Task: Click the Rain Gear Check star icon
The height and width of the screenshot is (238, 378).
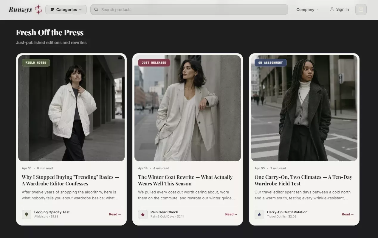Action: coord(143,215)
